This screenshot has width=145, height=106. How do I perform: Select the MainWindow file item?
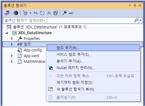tap(35, 61)
